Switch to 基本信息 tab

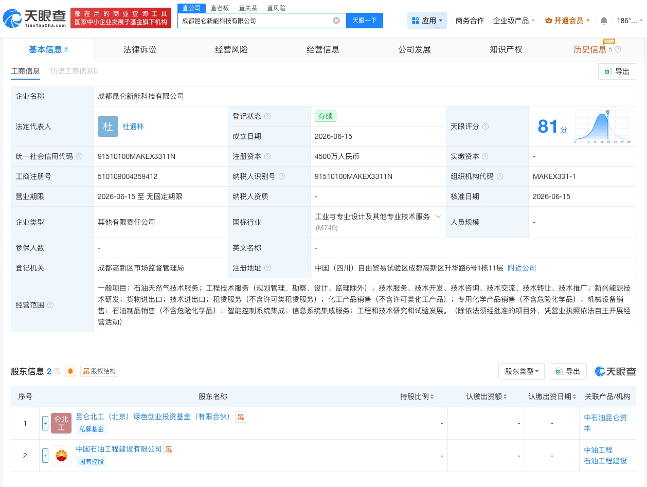(48, 49)
